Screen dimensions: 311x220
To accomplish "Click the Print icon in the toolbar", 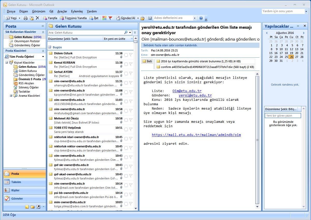I will point(26,18).
